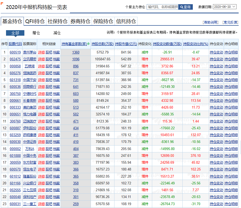Open stock code 300760 link
The height and width of the screenshot is (208, 241).
click(x=15, y=121)
